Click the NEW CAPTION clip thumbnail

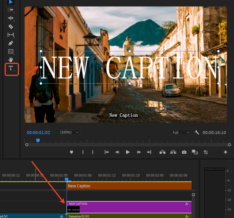[x=73, y=210]
